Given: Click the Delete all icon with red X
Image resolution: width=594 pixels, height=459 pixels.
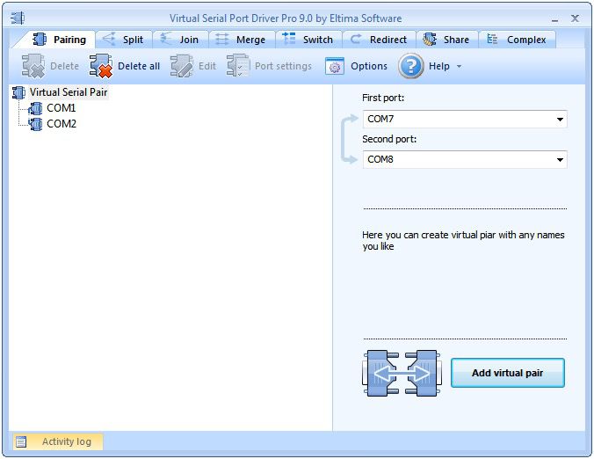Looking at the screenshot, I should (x=101, y=66).
